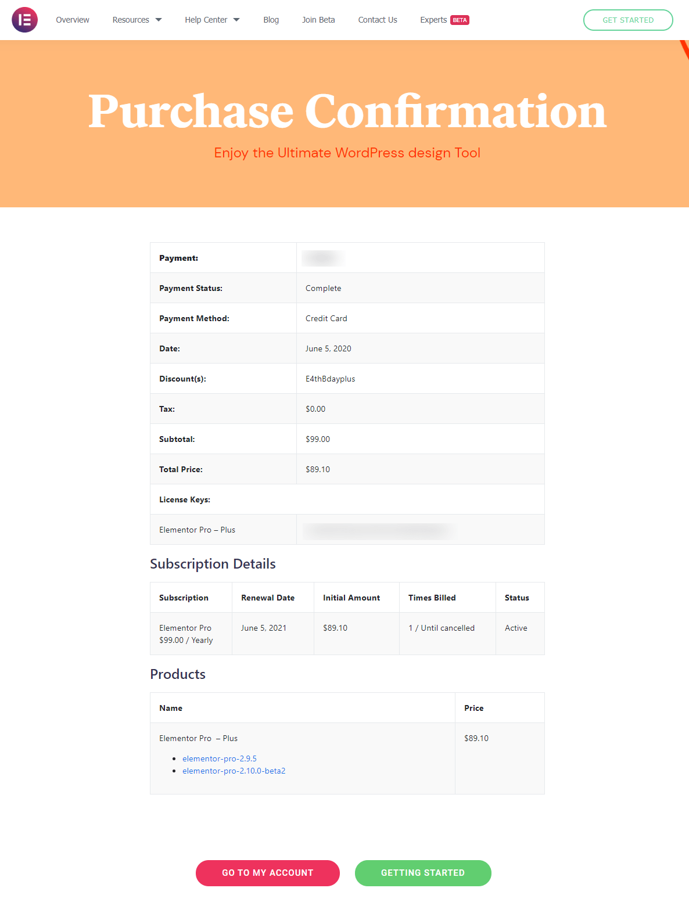Image resolution: width=689 pixels, height=924 pixels.
Task: Open the Contact Us page
Action: (x=378, y=20)
